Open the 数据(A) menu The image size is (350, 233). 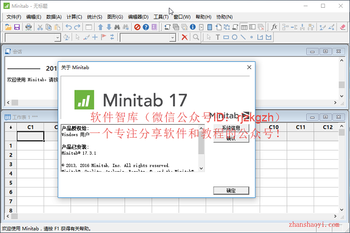54,17
